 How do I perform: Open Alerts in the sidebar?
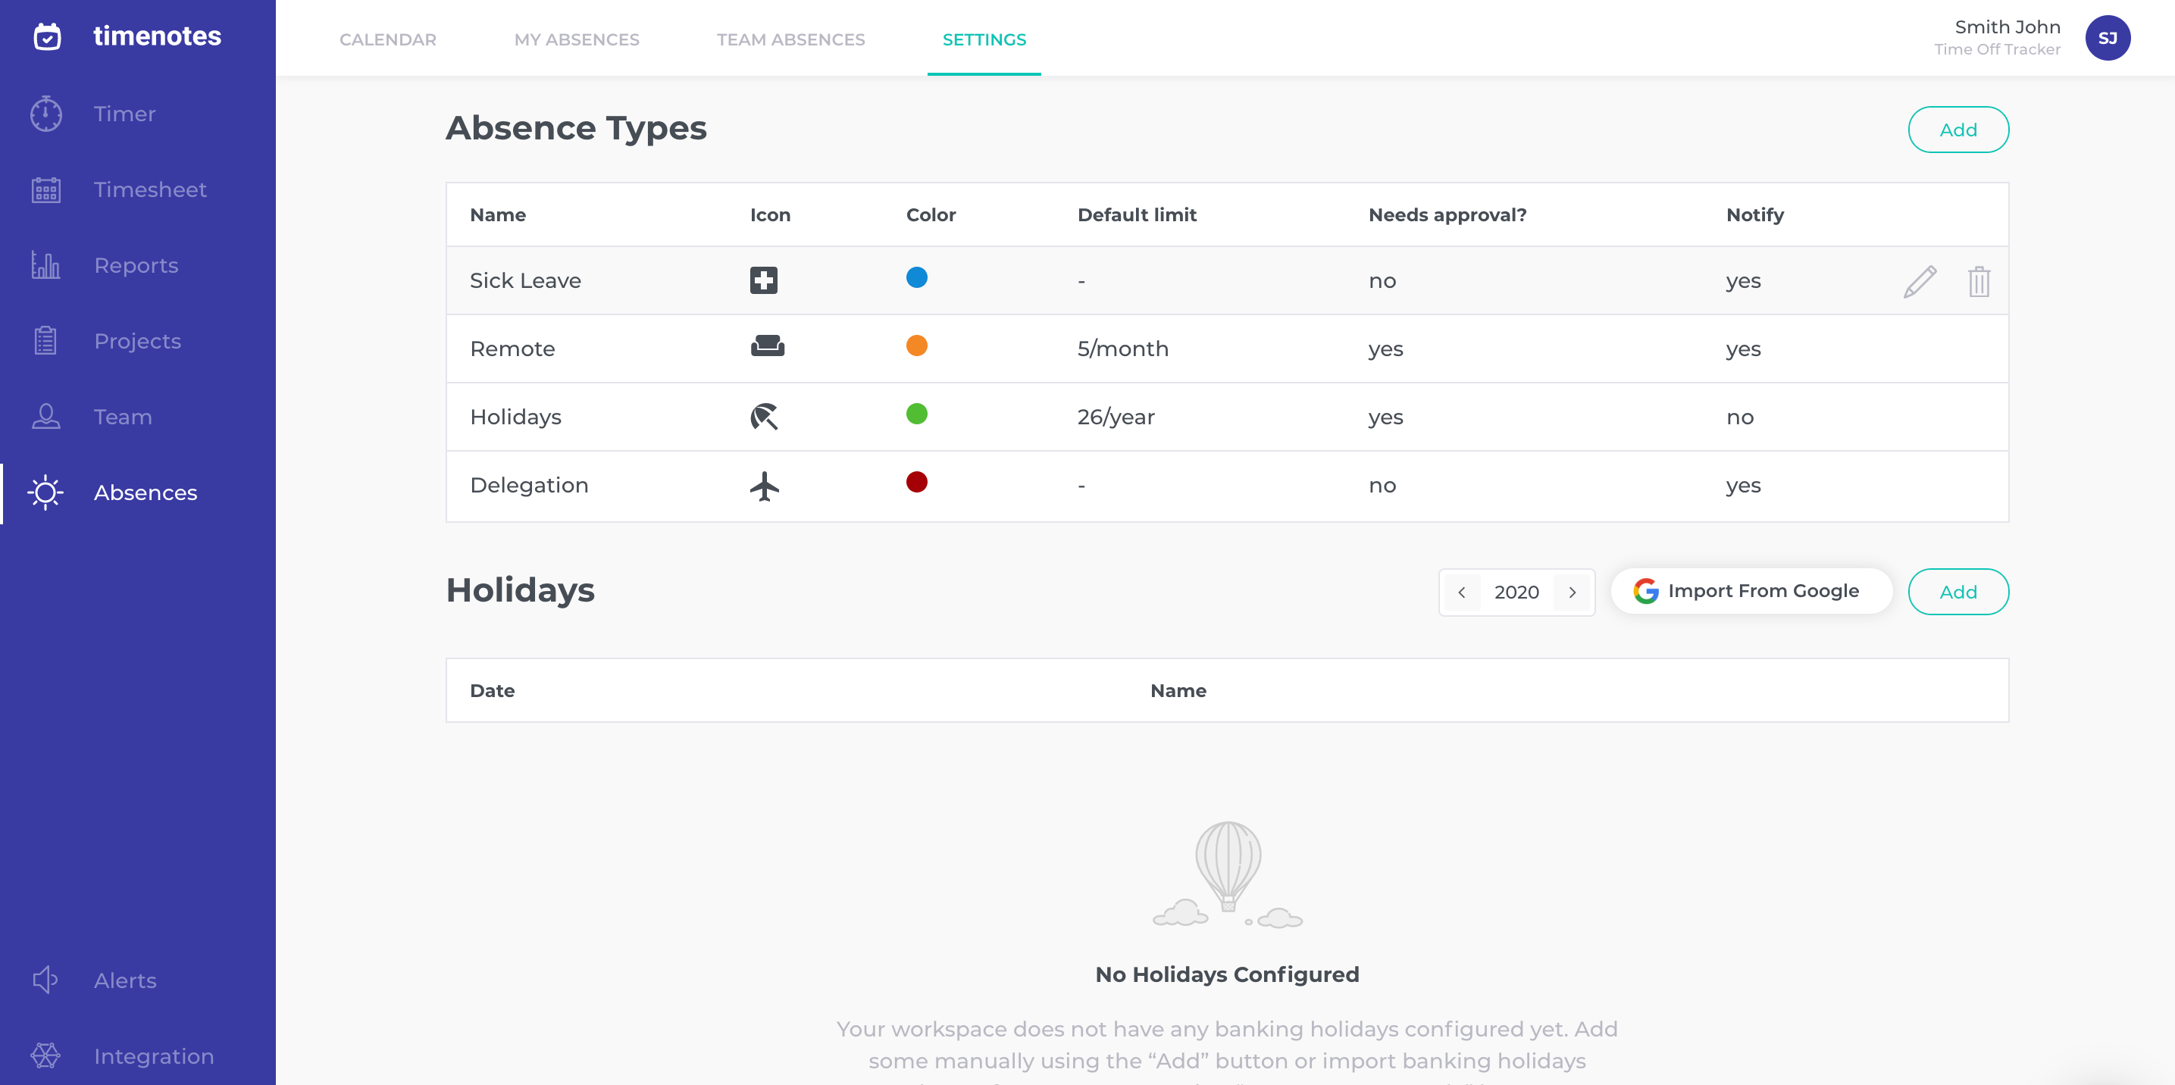tap(125, 980)
